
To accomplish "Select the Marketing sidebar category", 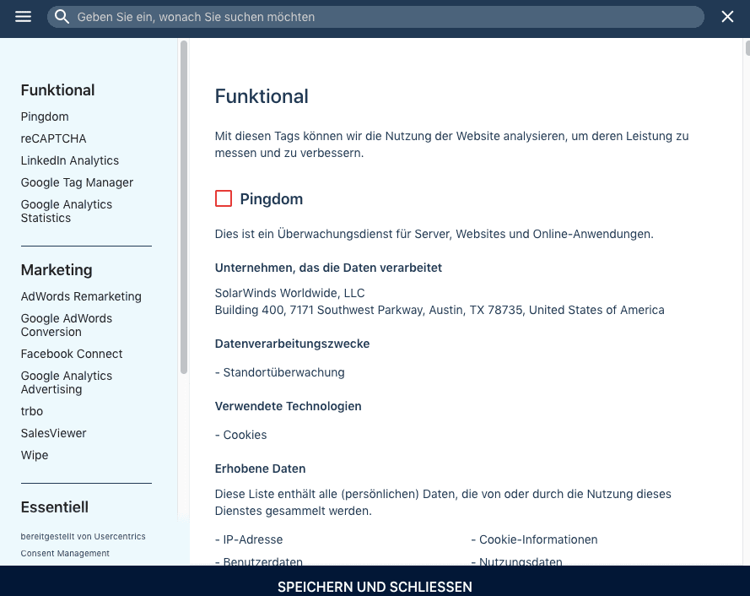I will pyautogui.click(x=57, y=270).
